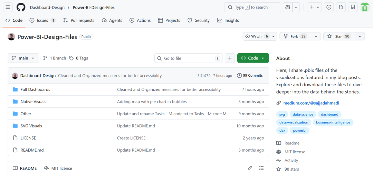Screen dimensions: 373x174
Task: Open the pull requests icon in header
Action: coord(341,7)
